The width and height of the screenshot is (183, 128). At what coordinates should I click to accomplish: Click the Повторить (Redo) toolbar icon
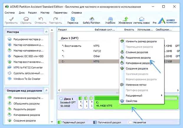tap(55, 19)
